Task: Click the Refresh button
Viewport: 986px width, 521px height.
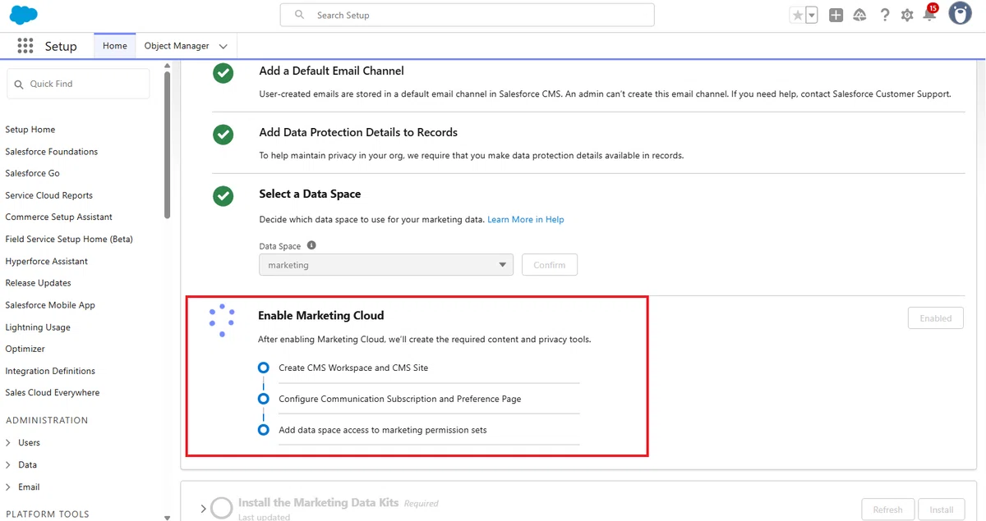Action: [887, 510]
